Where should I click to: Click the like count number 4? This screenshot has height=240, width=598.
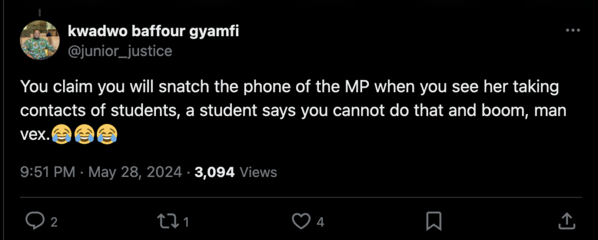click(320, 221)
